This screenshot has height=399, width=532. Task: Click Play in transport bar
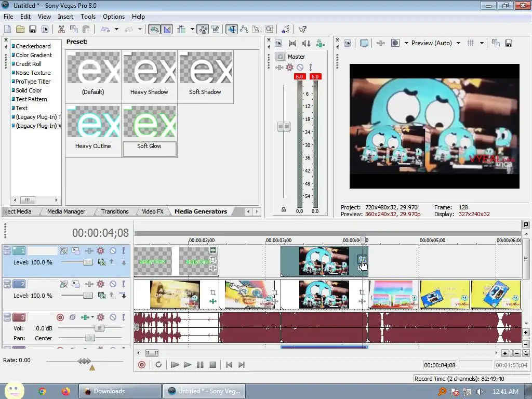(187, 365)
